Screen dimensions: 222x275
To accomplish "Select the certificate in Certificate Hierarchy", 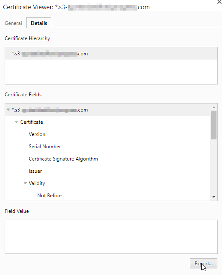I will [x=111, y=54].
